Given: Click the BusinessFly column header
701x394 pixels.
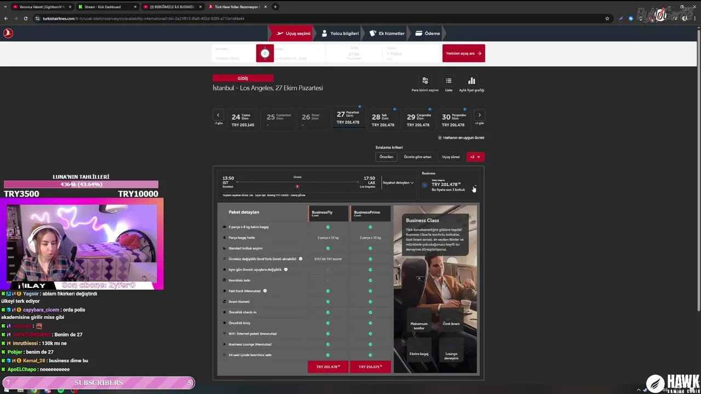Looking at the screenshot, I should click(328, 213).
